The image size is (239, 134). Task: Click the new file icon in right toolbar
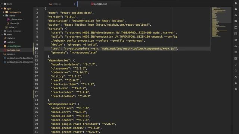point(236,3)
